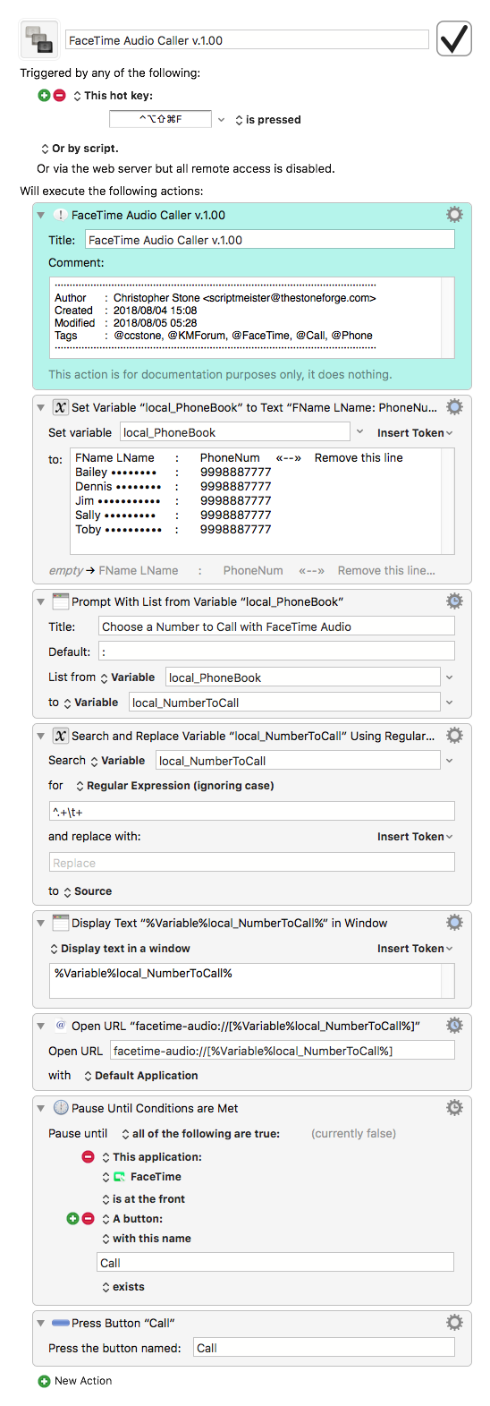This screenshot has height=1406, width=490.
Task: Open gear menu of Pause Until action
Action: [454, 1108]
